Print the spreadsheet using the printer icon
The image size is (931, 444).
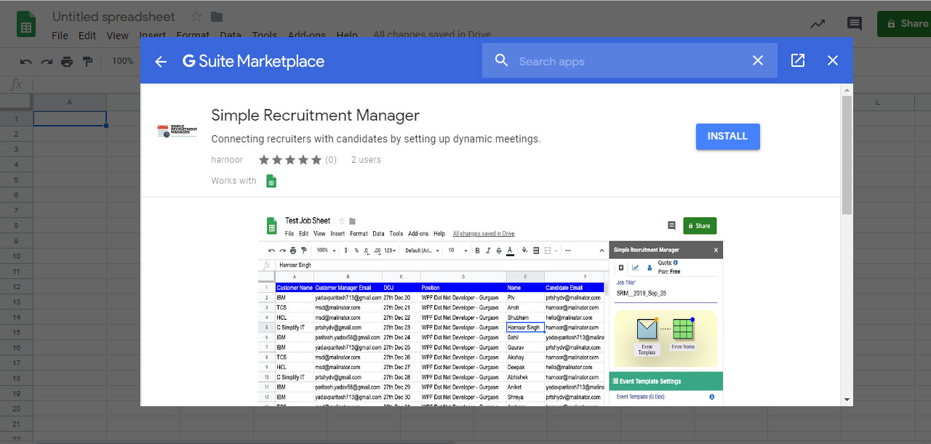tap(67, 62)
